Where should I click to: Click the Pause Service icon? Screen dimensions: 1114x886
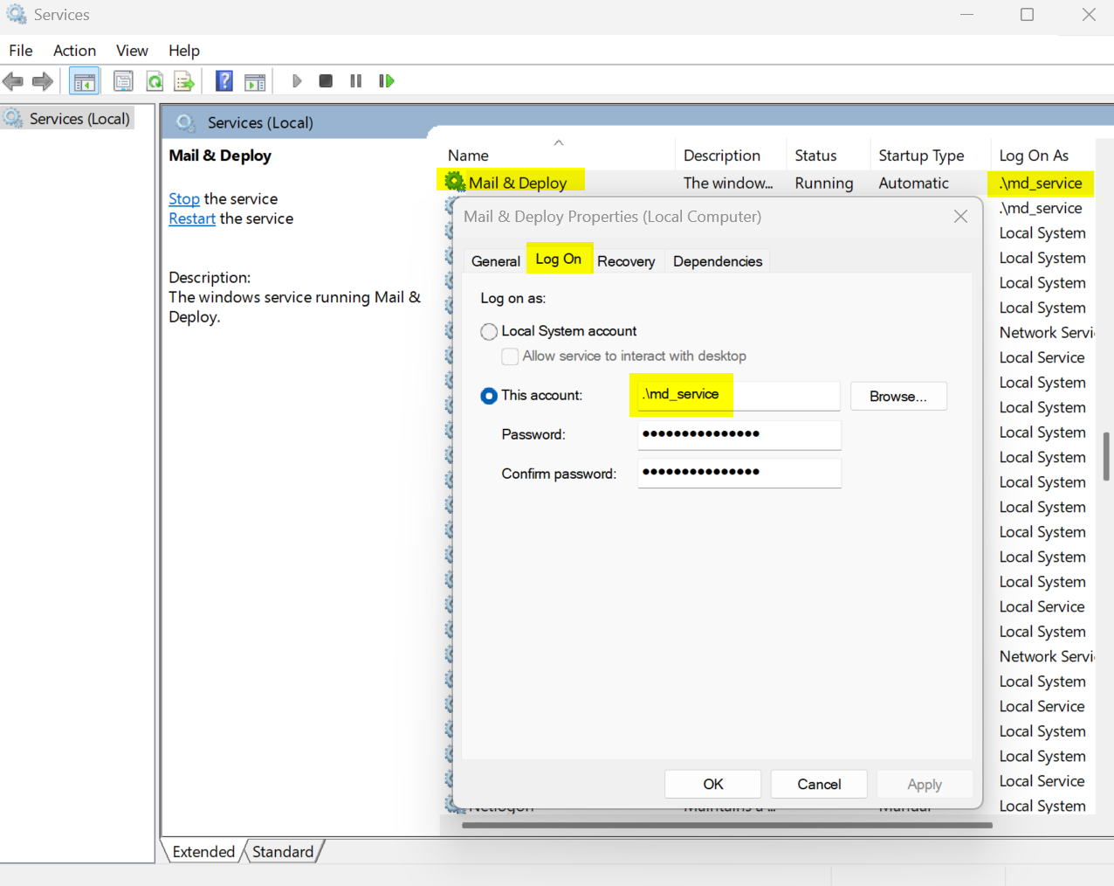click(x=355, y=81)
